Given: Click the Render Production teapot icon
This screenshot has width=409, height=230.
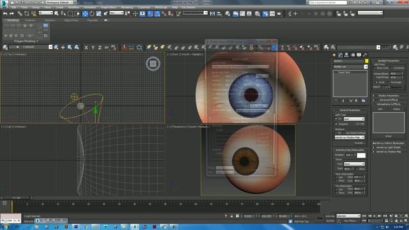Looking at the screenshot, I should 279,13.
